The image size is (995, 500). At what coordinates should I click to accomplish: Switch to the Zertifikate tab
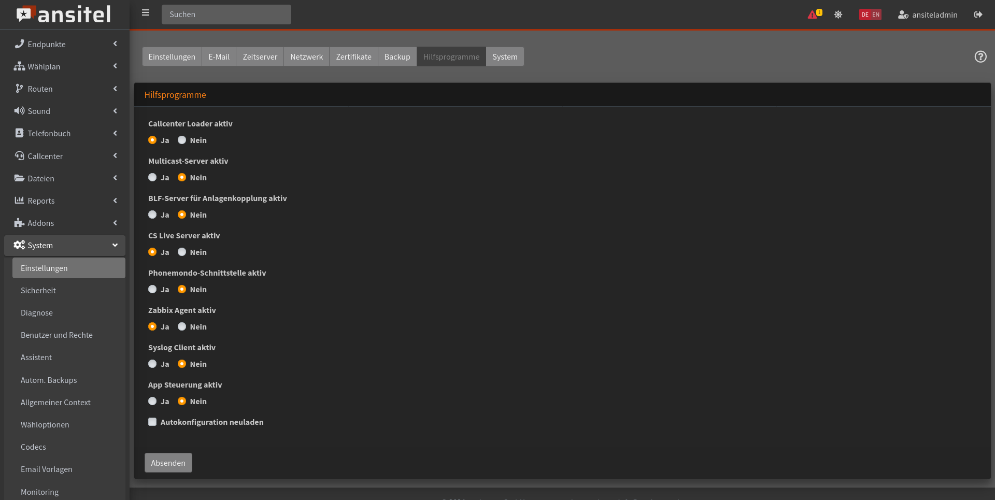tap(353, 56)
